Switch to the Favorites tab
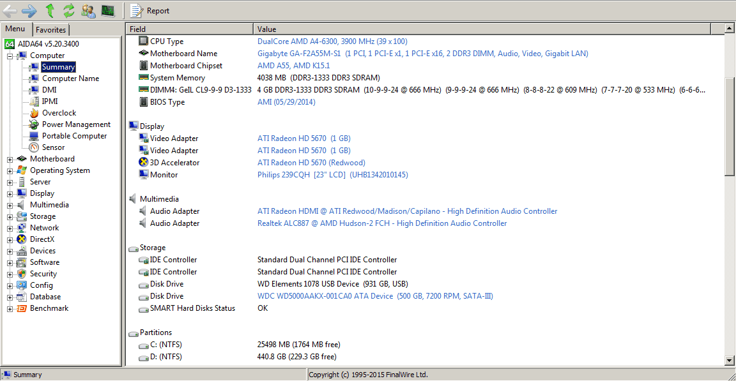Screen dimensions: 736x381 [50, 30]
